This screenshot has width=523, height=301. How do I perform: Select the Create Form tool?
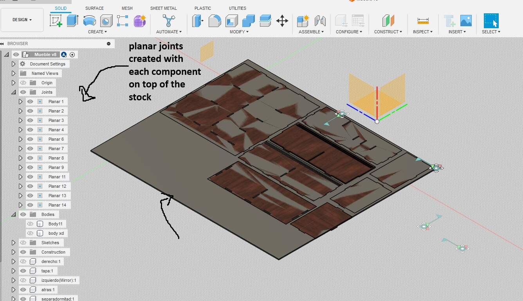[x=140, y=20]
